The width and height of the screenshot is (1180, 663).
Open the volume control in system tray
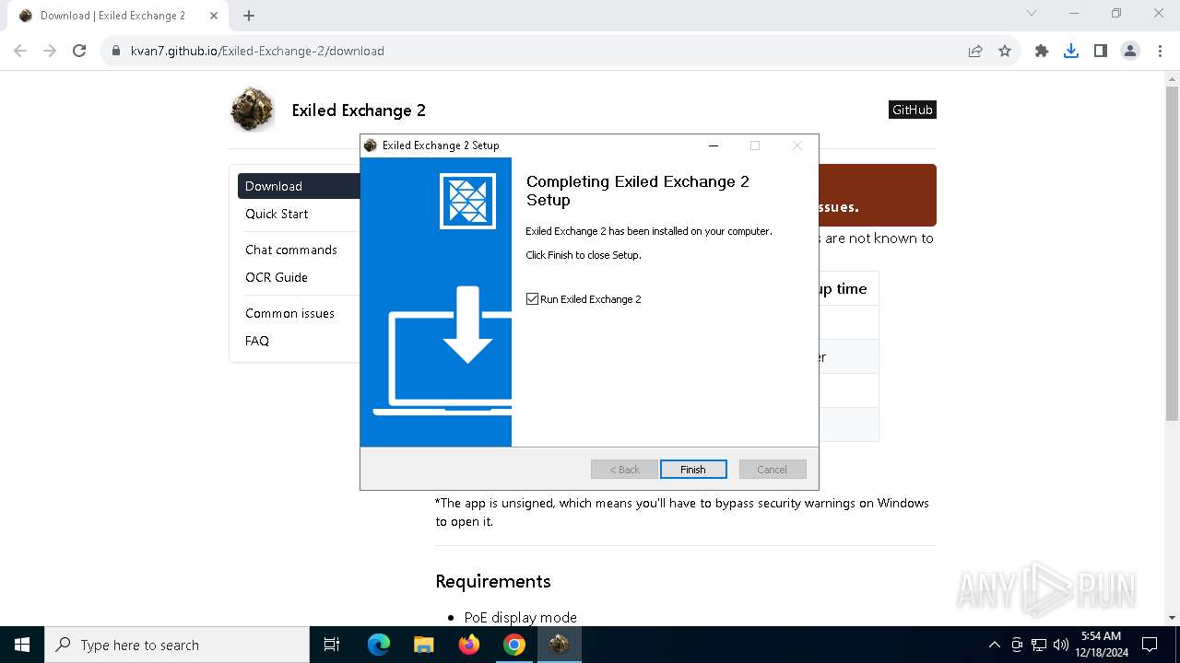coord(1061,645)
